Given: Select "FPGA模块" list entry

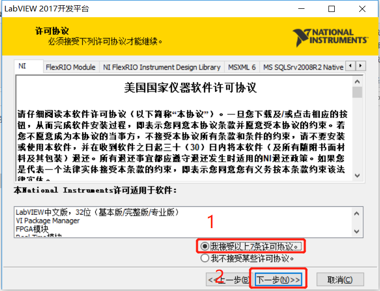Looking at the screenshot, I should pos(32,229).
